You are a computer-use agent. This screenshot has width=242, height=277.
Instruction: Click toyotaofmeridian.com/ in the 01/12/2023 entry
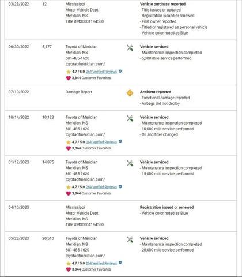85,179
